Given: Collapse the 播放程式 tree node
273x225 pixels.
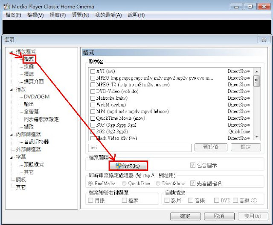Looking at the screenshot, I should coord(12,52).
